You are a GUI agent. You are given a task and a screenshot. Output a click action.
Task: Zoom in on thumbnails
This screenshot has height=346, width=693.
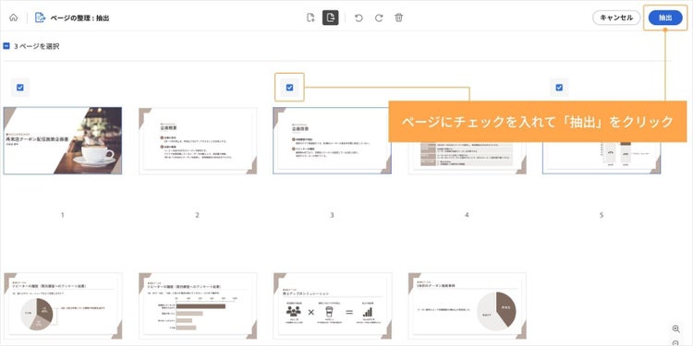[x=675, y=328]
